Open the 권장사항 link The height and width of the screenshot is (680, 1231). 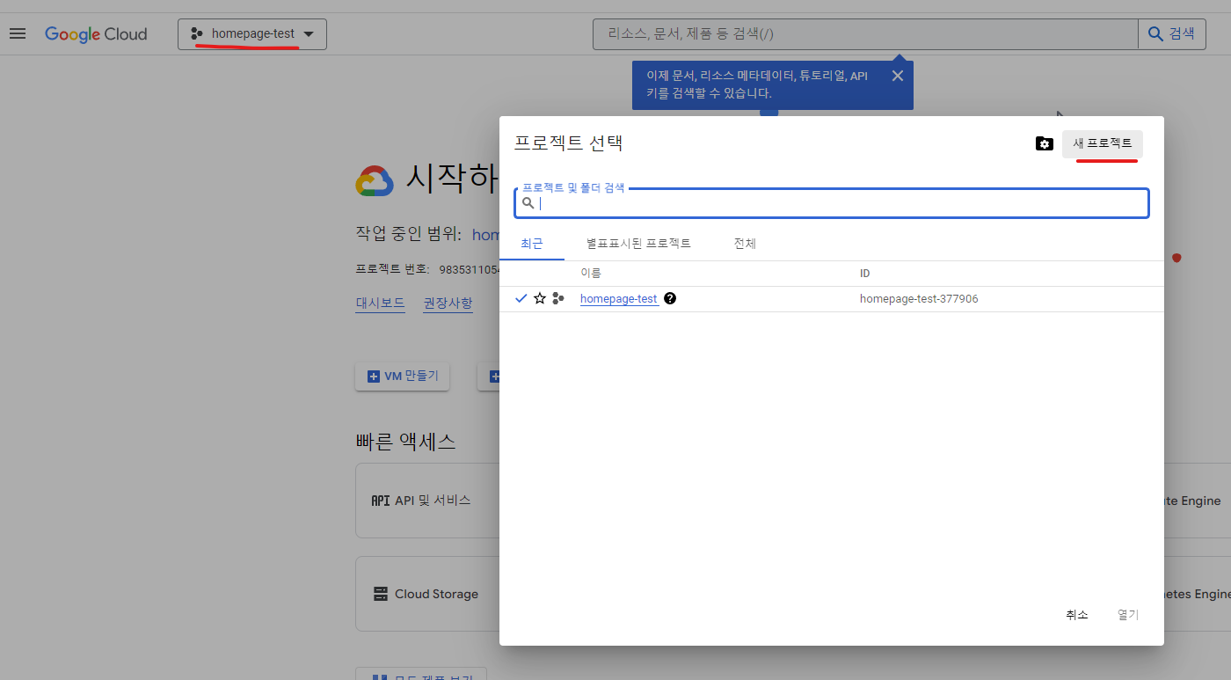tap(448, 303)
